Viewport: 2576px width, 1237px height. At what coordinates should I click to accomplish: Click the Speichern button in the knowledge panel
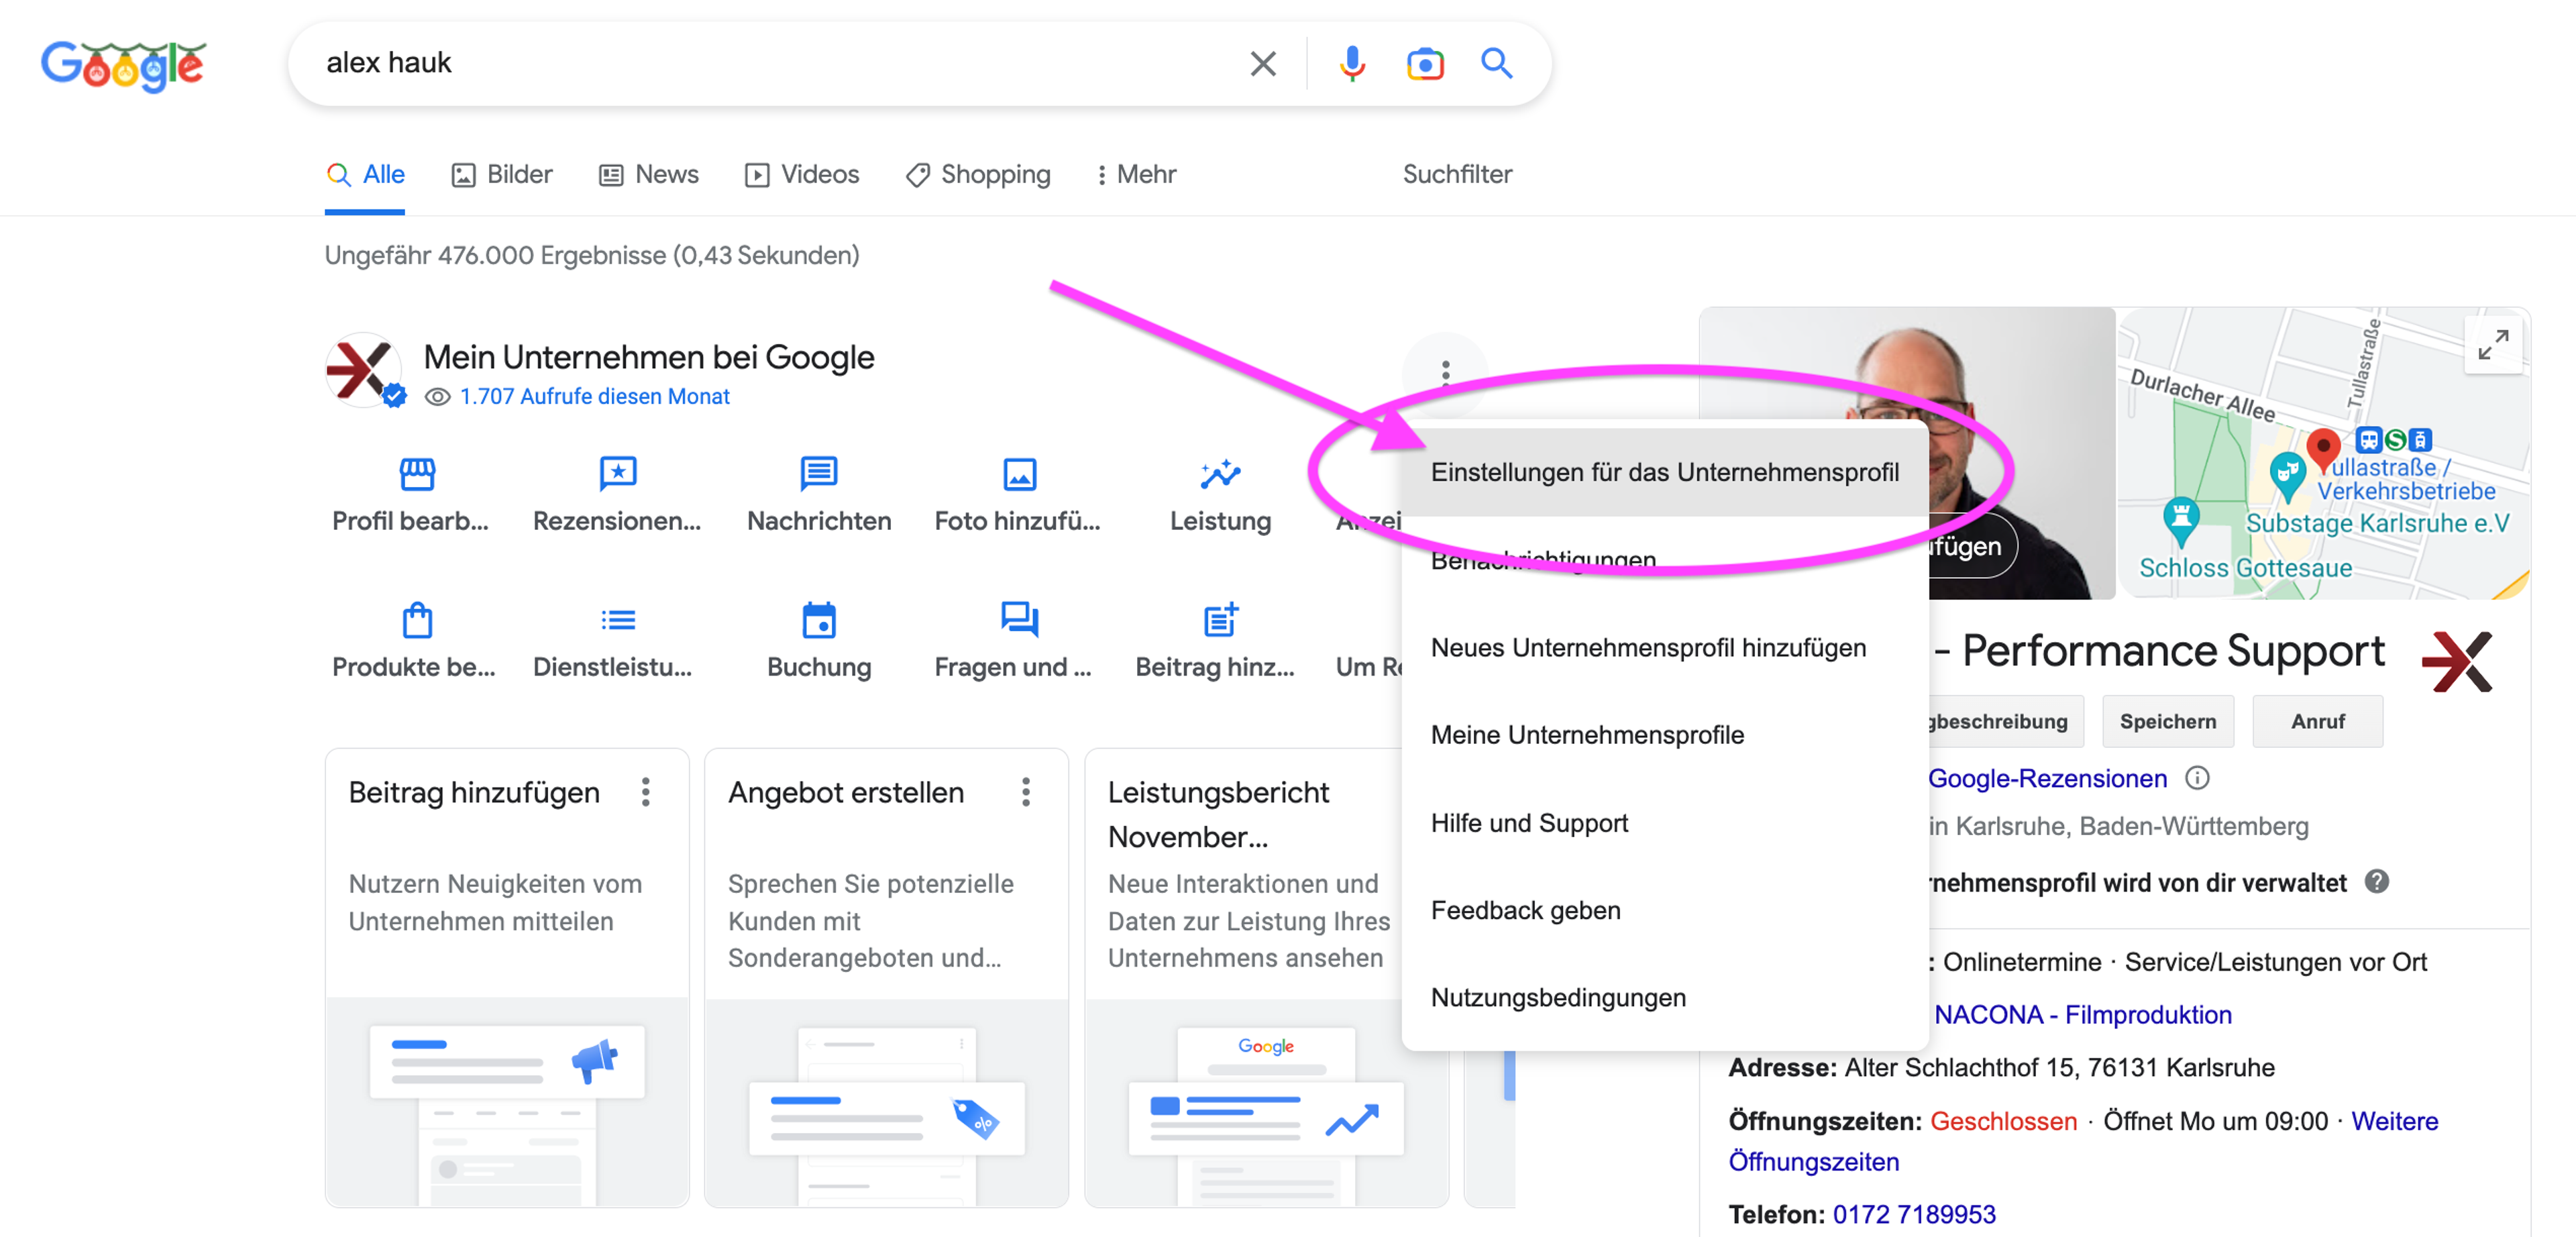tap(2167, 721)
